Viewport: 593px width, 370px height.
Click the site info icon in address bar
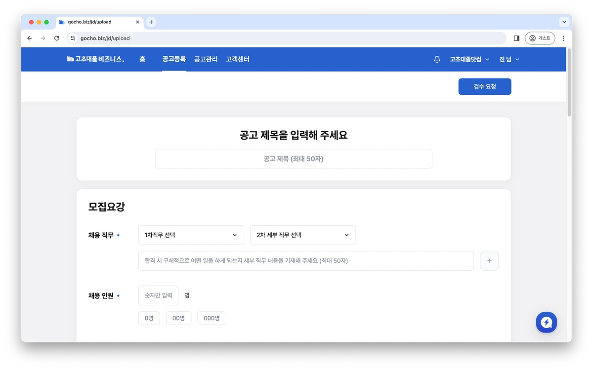coord(73,38)
